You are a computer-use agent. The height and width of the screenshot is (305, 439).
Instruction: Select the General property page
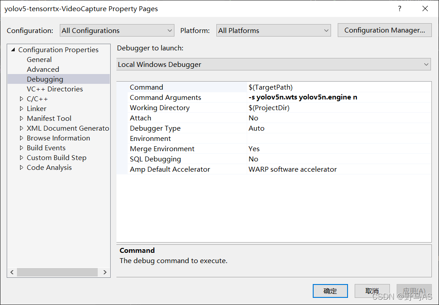click(39, 60)
